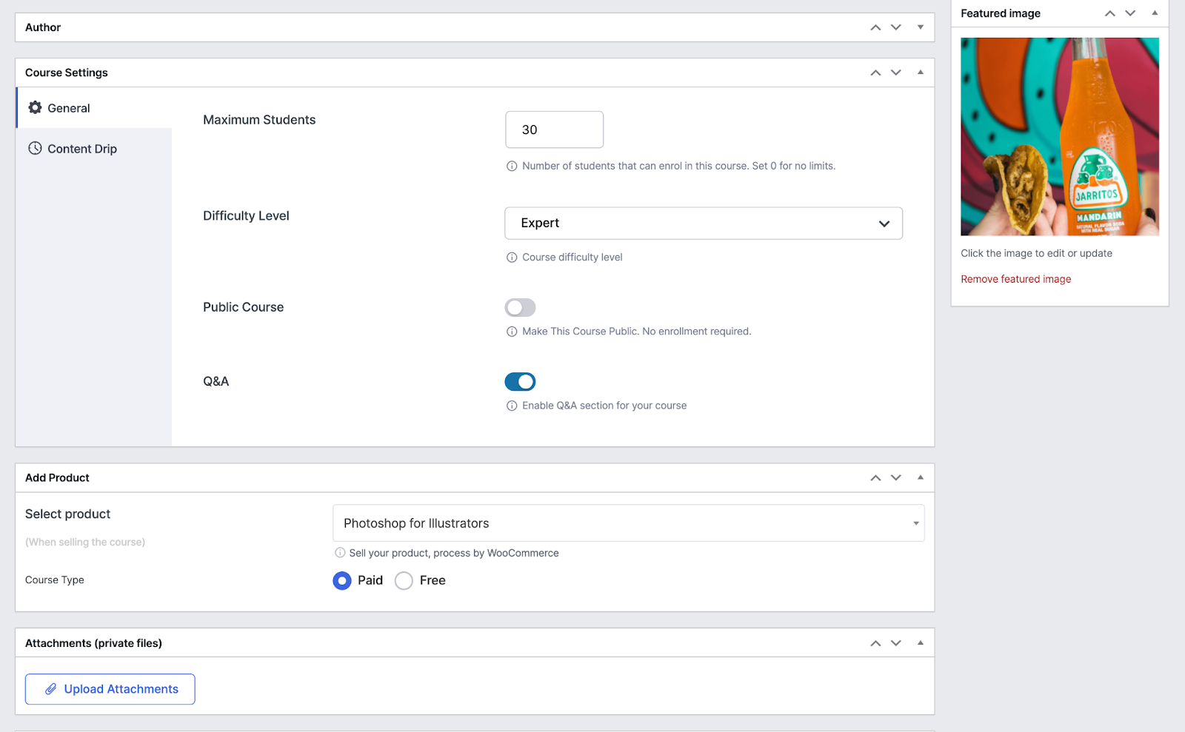The width and height of the screenshot is (1185, 732).
Task: Move Add Product panel up
Action: pyautogui.click(x=875, y=478)
